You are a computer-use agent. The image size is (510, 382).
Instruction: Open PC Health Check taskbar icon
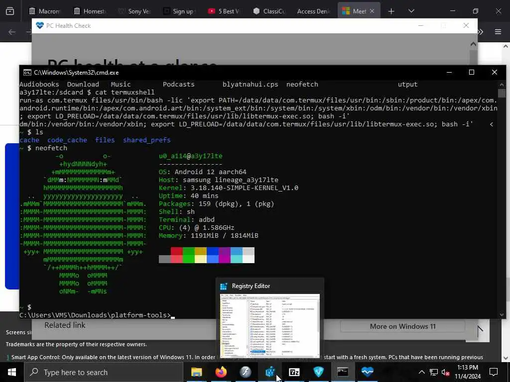[x=367, y=372]
